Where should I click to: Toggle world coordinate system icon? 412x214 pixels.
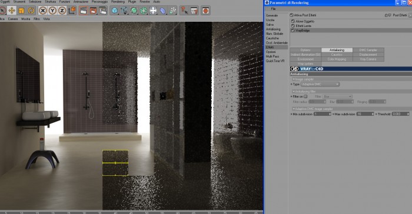click(x=72, y=11)
